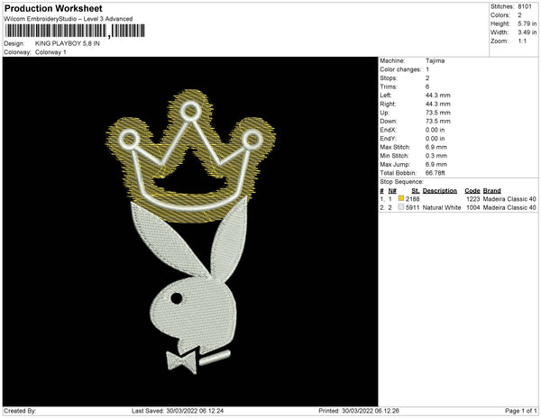Click the 'St.' column header
The width and height of the screenshot is (541, 418).
(416, 191)
